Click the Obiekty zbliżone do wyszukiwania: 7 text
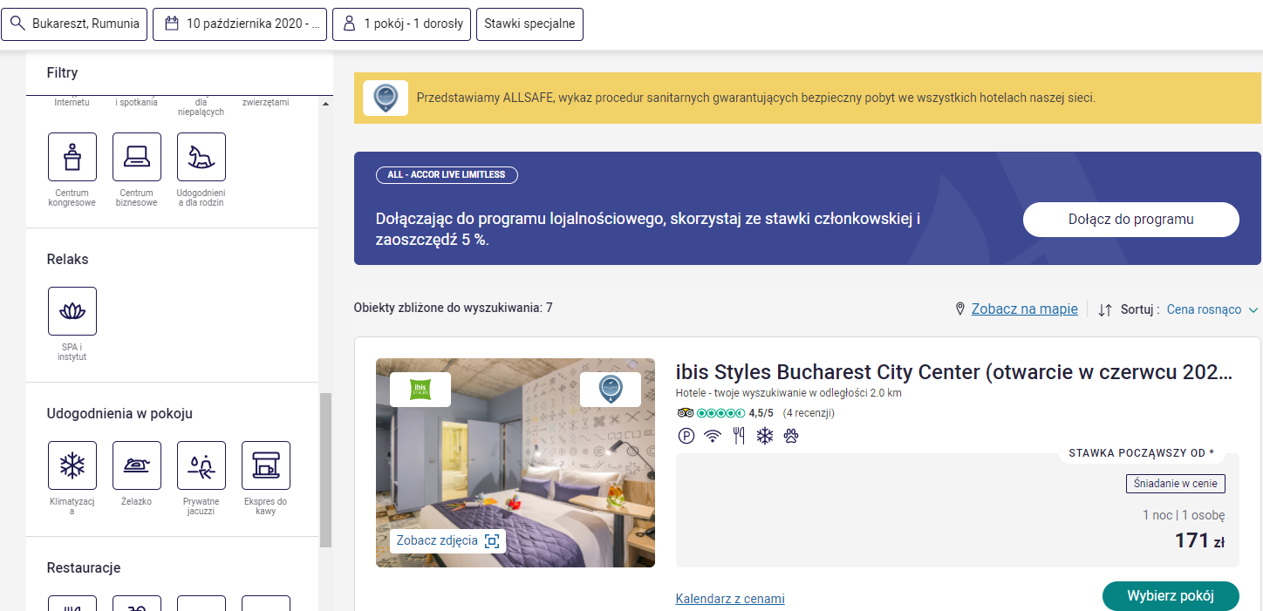This screenshot has height=611, width=1263. [453, 308]
